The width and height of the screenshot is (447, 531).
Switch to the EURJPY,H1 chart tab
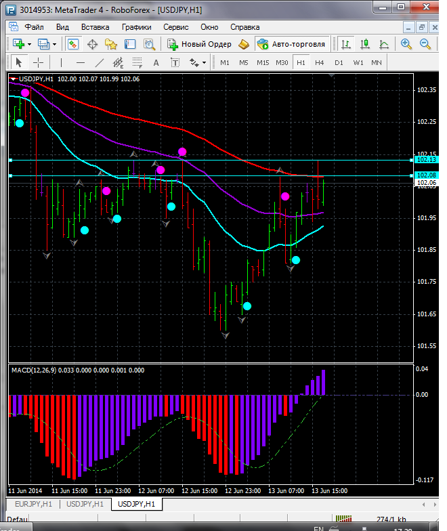click(x=33, y=504)
